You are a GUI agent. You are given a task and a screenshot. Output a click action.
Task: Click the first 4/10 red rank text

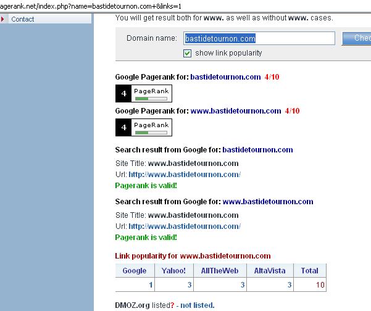coord(272,77)
